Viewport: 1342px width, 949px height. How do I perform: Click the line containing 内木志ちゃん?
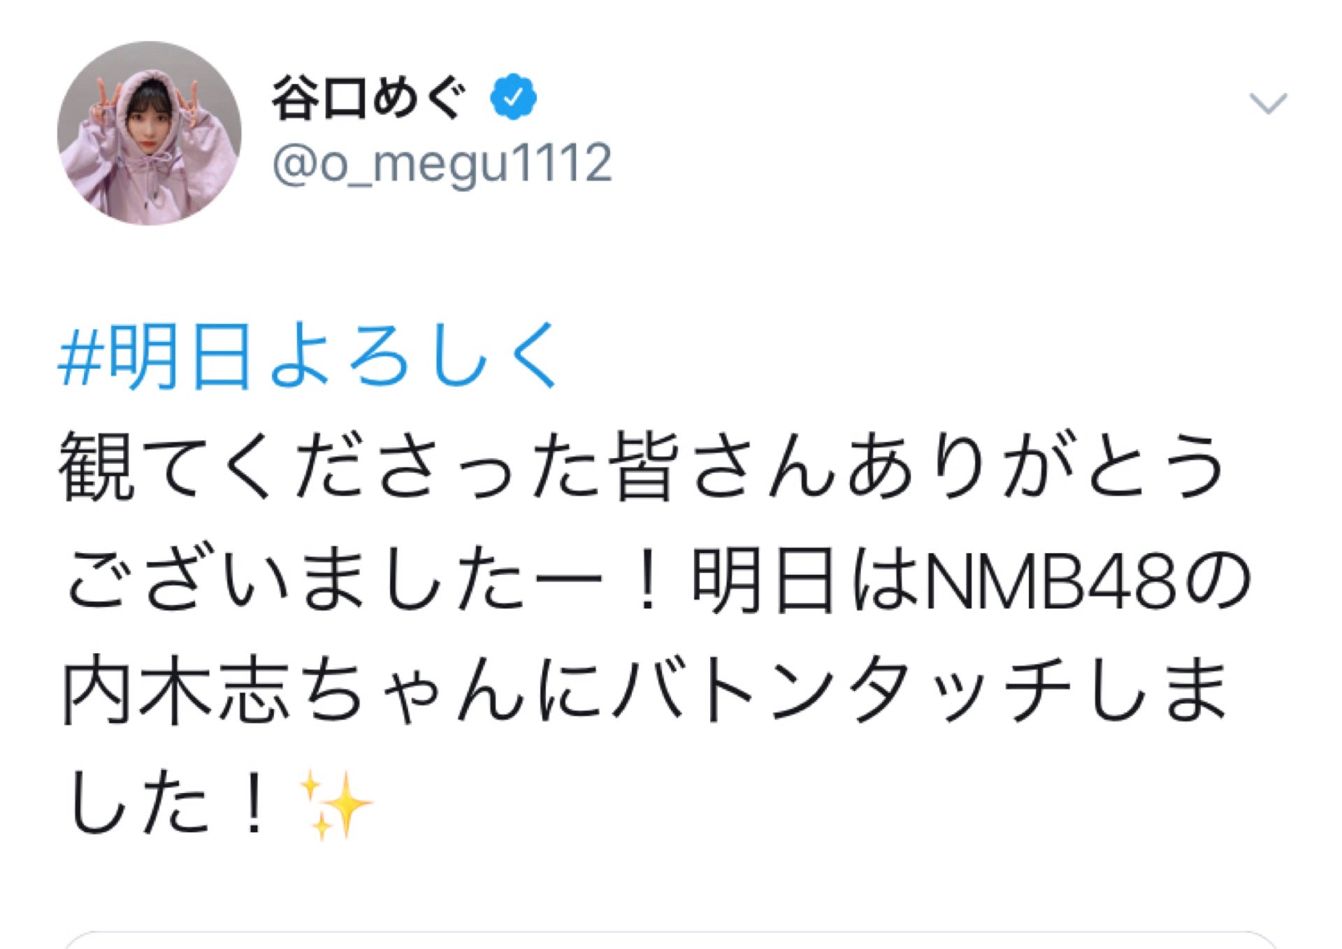pos(644,692)
